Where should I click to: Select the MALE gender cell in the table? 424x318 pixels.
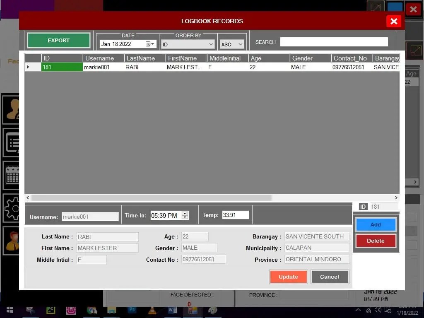[311, 67]
